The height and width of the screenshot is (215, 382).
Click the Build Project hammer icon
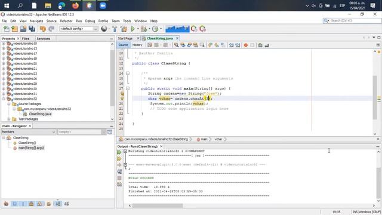[x=115, y=29]
